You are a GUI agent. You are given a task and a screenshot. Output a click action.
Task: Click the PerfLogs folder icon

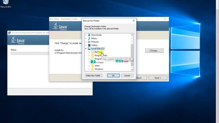pyautogui.click(x=92, y=52)
